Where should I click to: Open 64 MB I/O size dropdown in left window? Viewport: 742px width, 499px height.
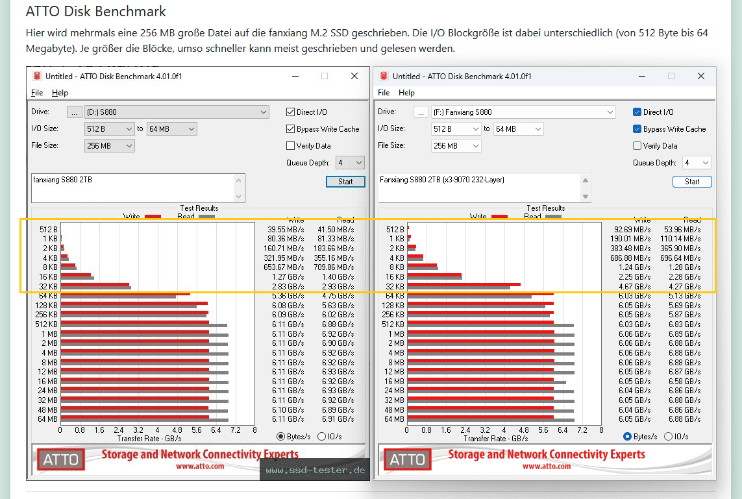click(x=172, y=128)
